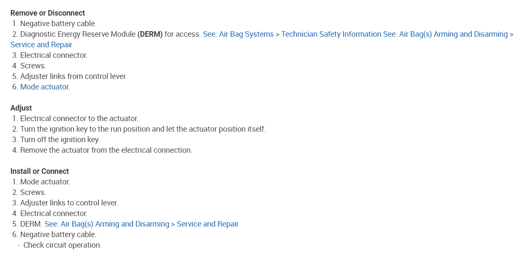
Task: Click "Remove the actuator from the electrical connection" step
Action: click(106, 150)
